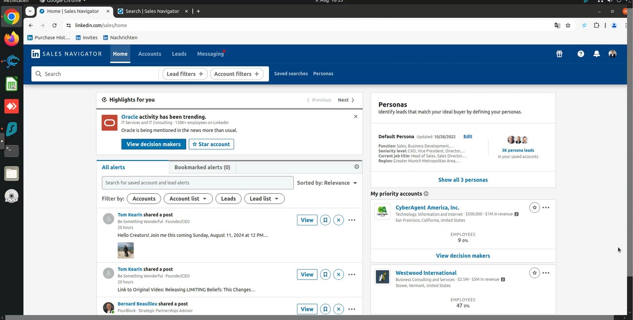Open more options for Westwood International account
633x320 pixels.
coord(546,273)
